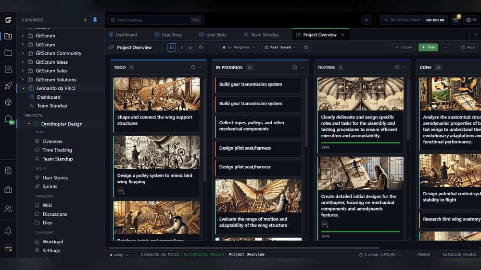Switch to kanban board view toggle
The height and width of the screenshot is (270, 481).
[172, 47]
